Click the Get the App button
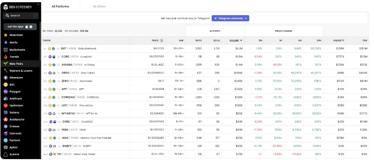Screen dimensions: 374x160 click(20, 27)
